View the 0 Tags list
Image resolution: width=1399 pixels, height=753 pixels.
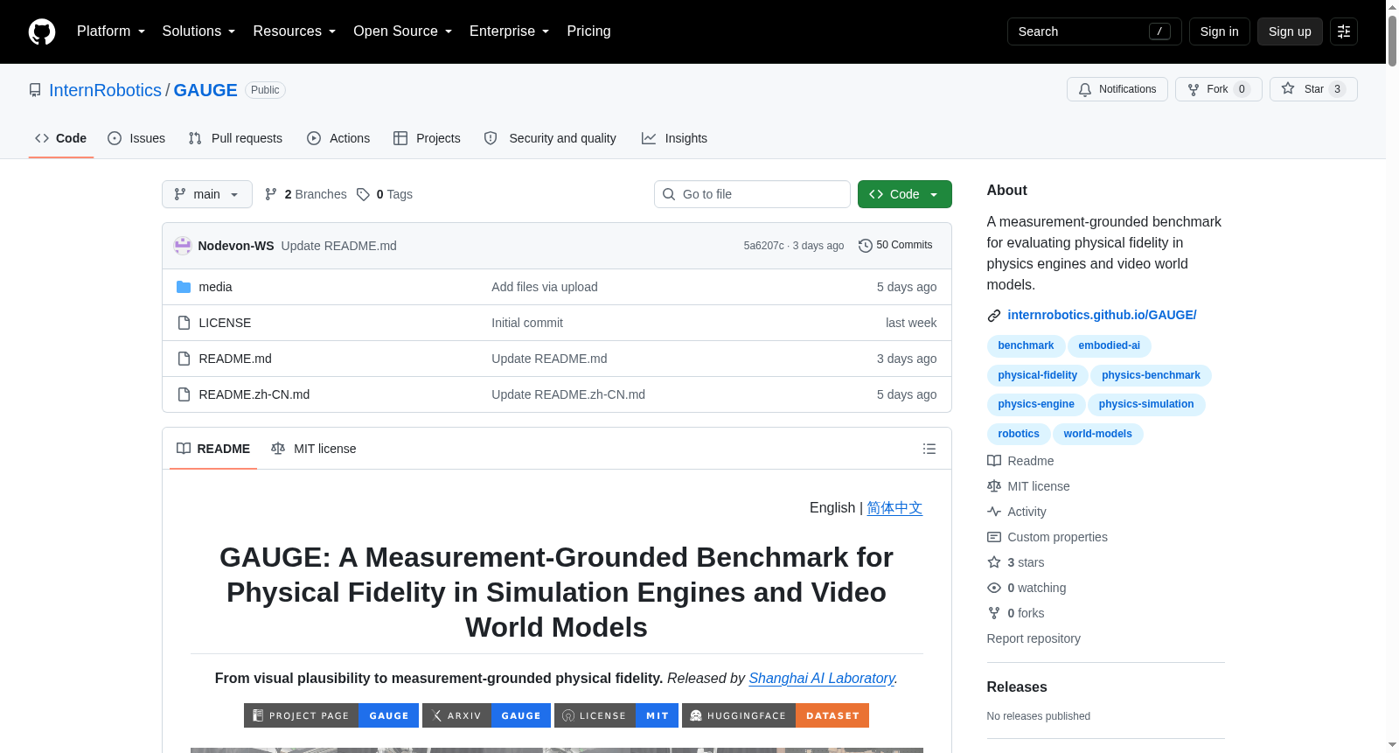(385, 194)
